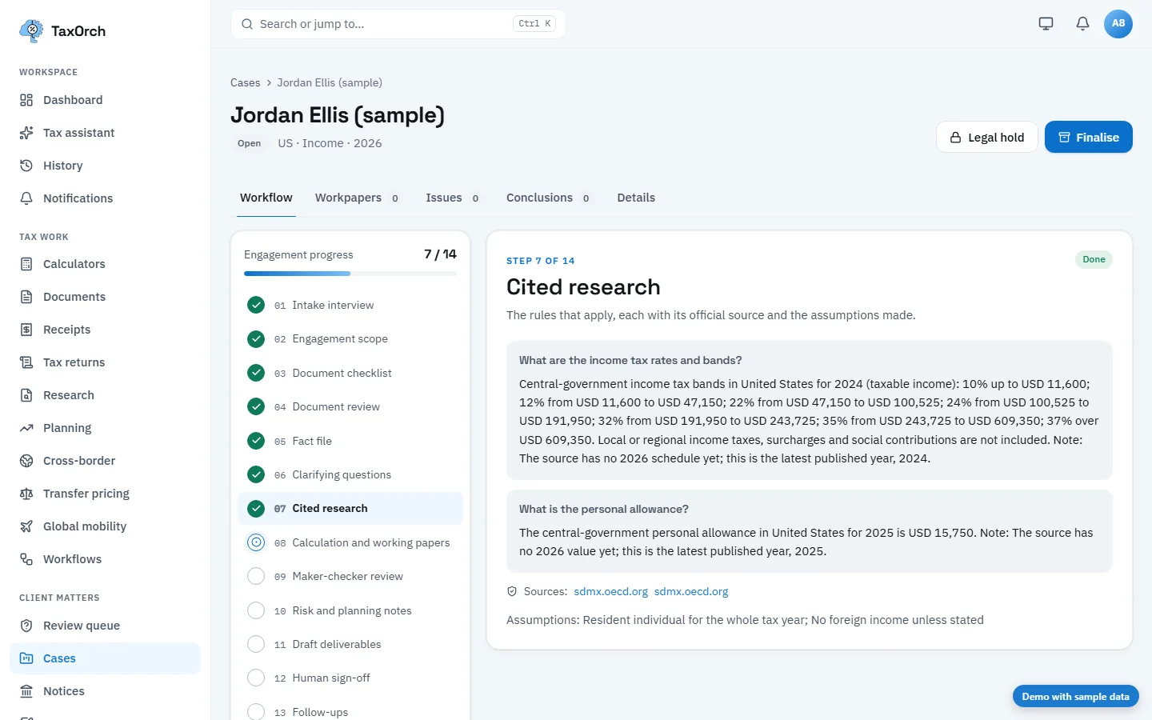Open Calculators in Tax Work
Viewport: 1152px width, 720px height.
click(x=105, y=264)
